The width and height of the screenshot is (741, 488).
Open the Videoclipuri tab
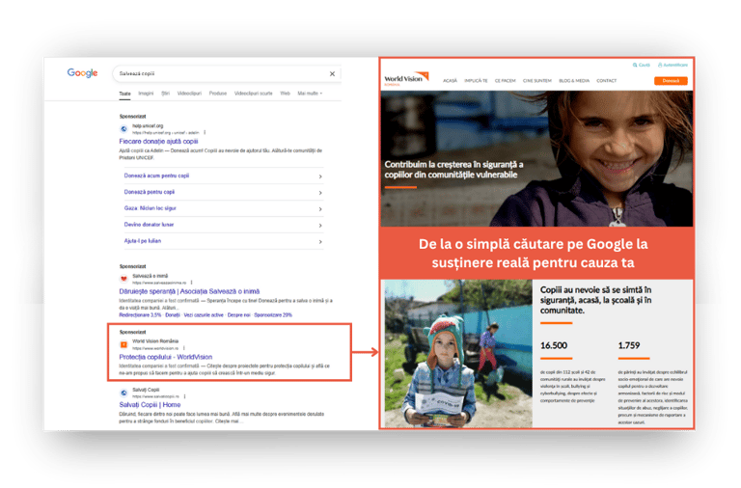[x=189, y=94]
